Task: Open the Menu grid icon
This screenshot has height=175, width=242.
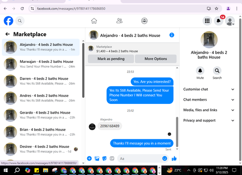Action: (x=207, y=21)
